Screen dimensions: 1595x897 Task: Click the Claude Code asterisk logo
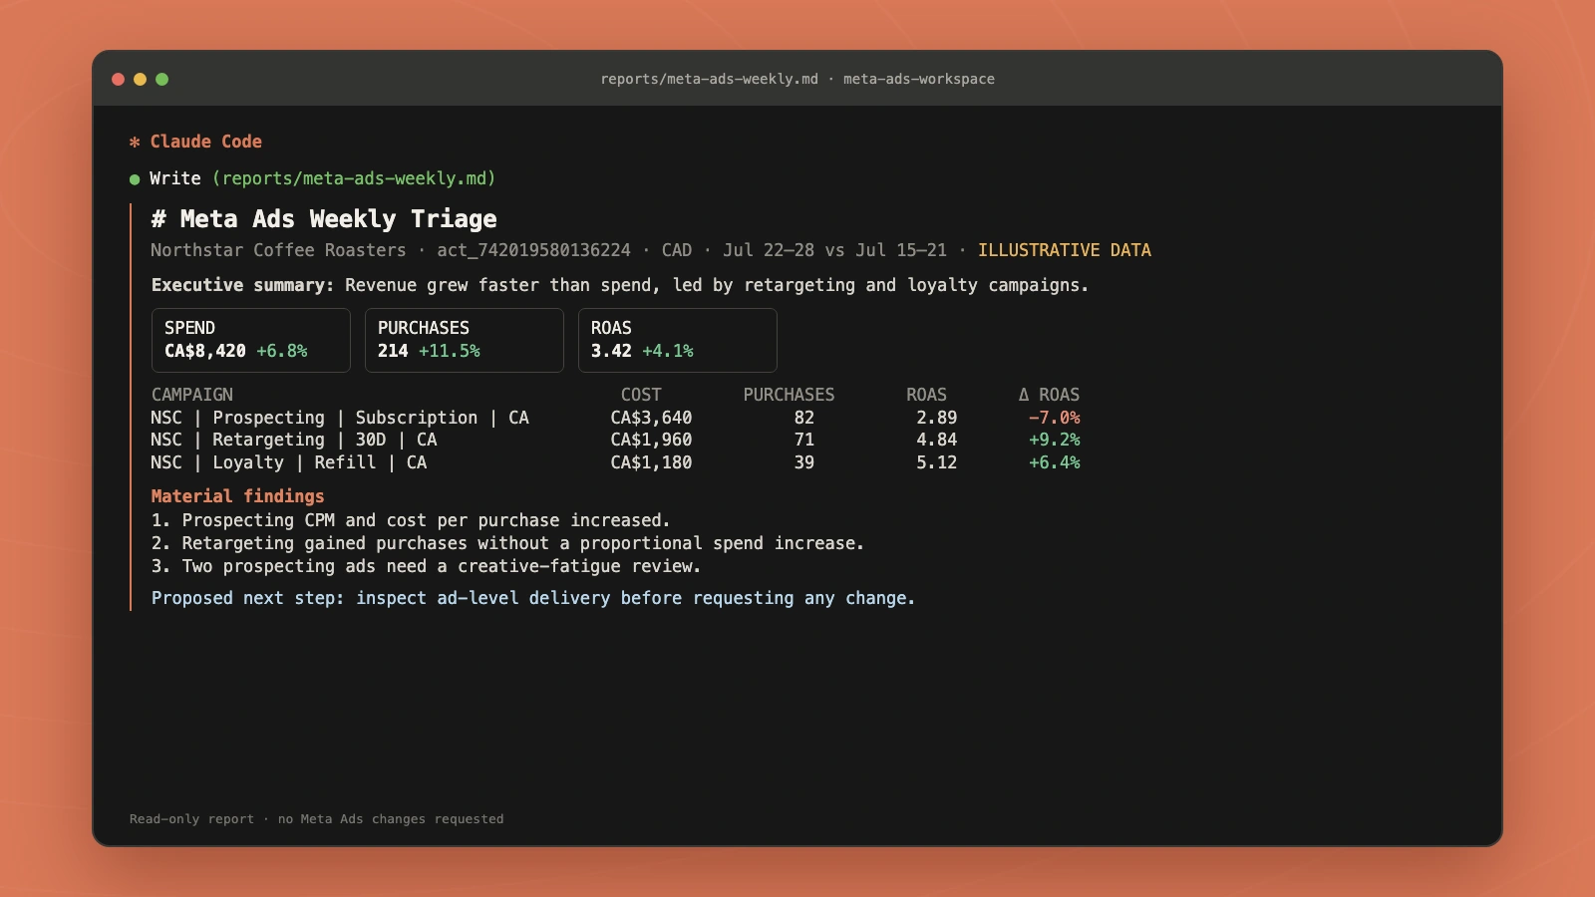pos(135,143)
